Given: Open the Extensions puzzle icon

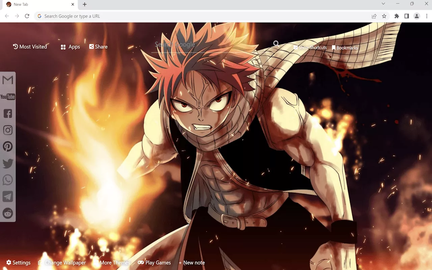Looking at the screenshot, I should (397, 16).
